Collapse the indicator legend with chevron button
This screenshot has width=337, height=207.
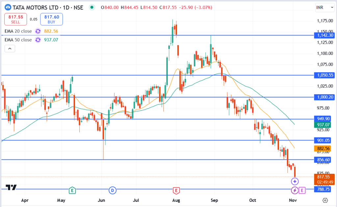click(10, 49)
